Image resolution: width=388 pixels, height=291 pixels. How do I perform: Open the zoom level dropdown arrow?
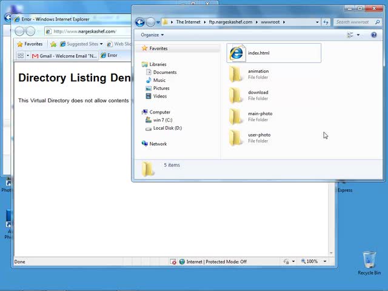325,261
